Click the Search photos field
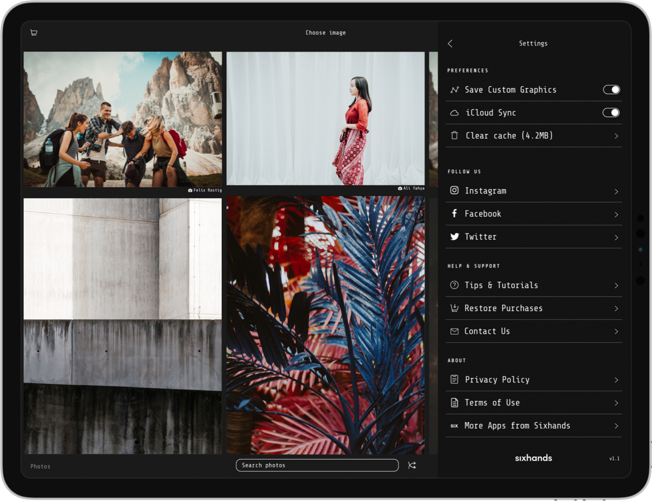652x501 pixels. pyautogui.click(x=317, y=465)
